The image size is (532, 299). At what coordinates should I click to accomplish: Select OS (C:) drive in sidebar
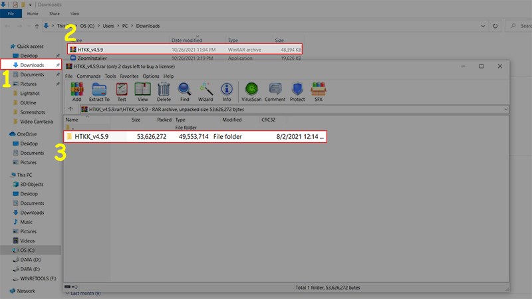27,250
